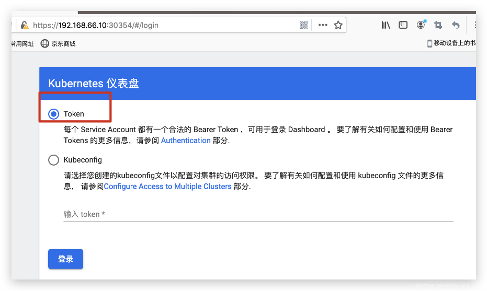Viewport: 487px width, 291px height.
Task: Click the QR code icon in address bar
Action: (303, 25)
